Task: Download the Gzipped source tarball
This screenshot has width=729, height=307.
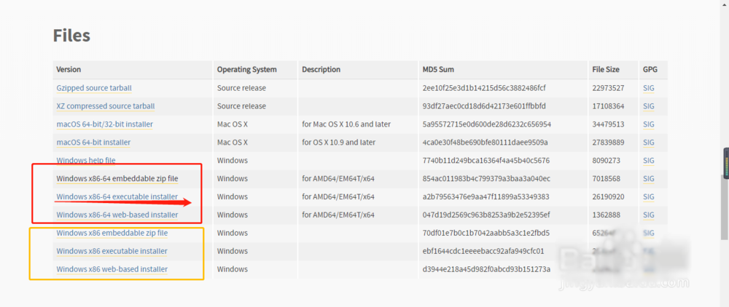Action: 94,88
